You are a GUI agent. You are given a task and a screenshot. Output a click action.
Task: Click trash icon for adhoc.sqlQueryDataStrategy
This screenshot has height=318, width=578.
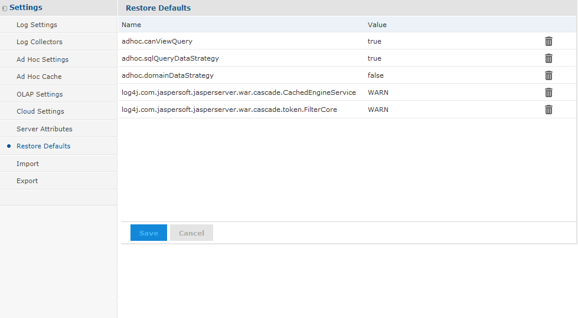coord(548,58)
